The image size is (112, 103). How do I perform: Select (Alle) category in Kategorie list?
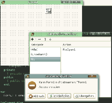45,49
